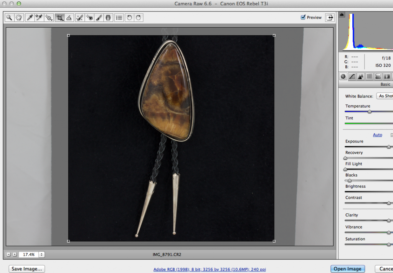Open the White Balance dropdown

(385, 96)
